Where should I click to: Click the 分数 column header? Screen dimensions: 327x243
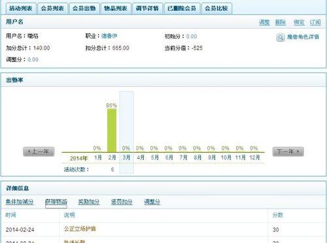278,215
